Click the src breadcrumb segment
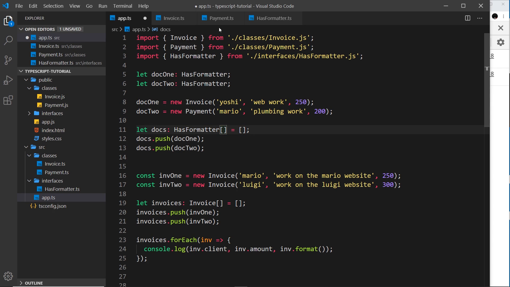 pyautogui.click(x=115, y=29)
